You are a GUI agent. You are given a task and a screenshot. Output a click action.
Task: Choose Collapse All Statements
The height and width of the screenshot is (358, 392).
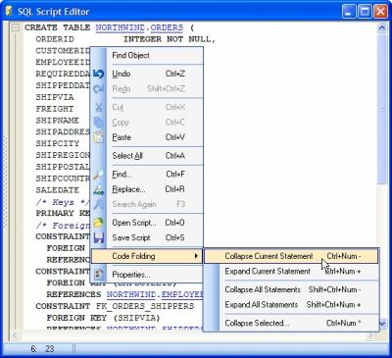pyautogui.click(x=291, y=289)
